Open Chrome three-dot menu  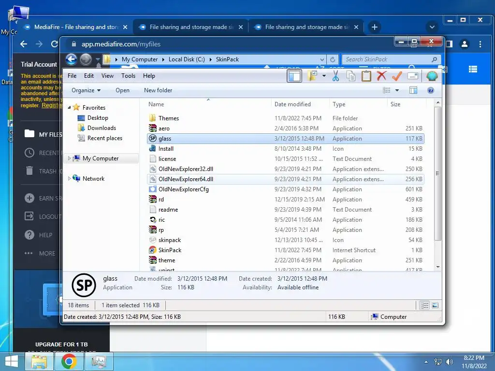coord(480,44)
